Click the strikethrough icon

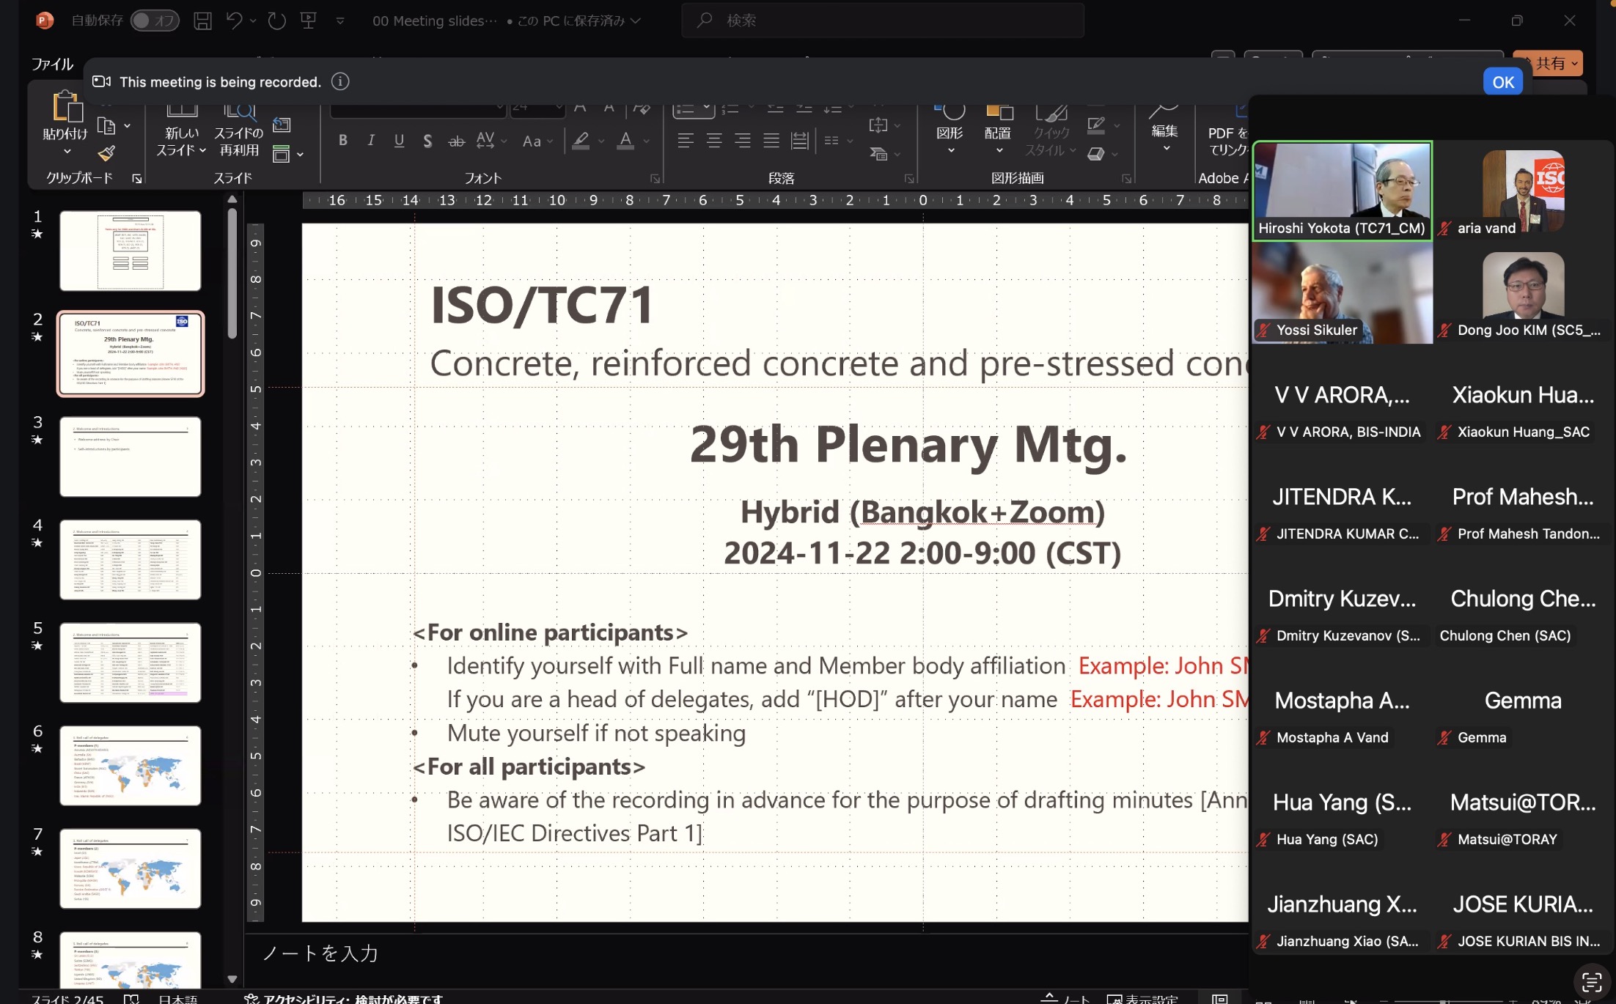click(456, 141)
